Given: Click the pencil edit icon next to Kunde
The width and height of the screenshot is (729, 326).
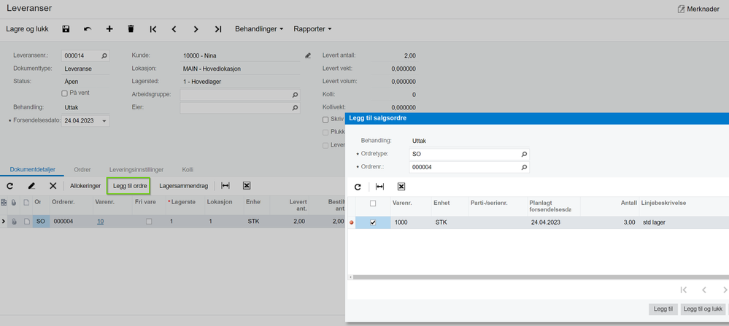Looking at the screenshot, I should coord(308,55).
